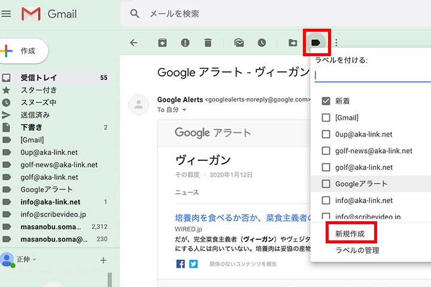Click the clock icon beside スヌーズ中

[6, 102]
